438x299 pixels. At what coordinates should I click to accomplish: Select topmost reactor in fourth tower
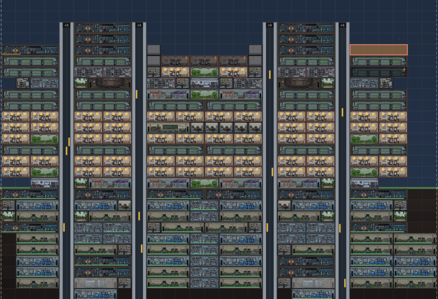306,28
